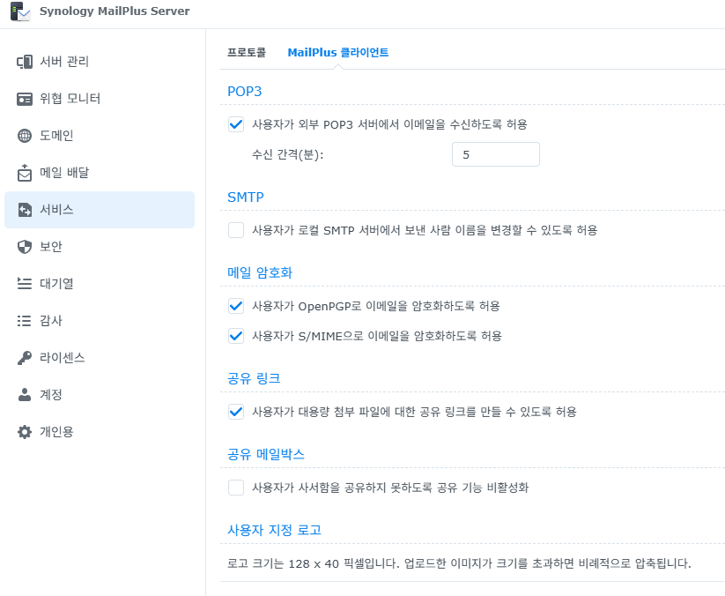Screen dimensions: 725x596
Task: Click the 사용자 지정 로고 section heading
Action: click(x=275, y=530)
